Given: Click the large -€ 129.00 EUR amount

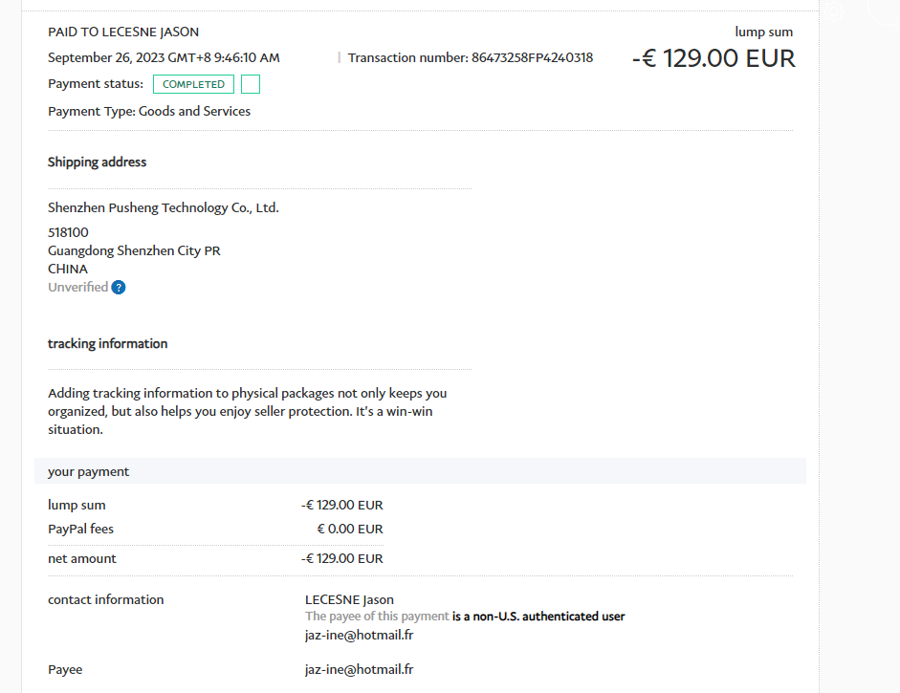Looking at the screenshot, I should pos(713,58).
